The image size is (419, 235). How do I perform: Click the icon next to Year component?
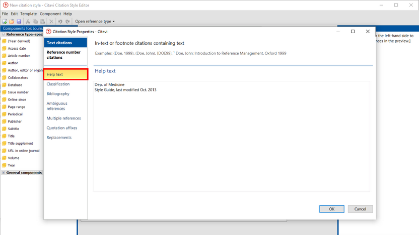click(x=4, y=165)
